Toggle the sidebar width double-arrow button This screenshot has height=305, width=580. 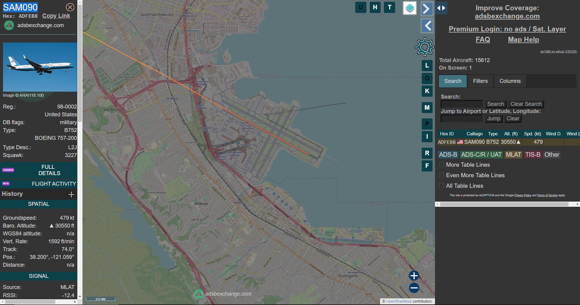pyautogui.click(x=441, y=8)
